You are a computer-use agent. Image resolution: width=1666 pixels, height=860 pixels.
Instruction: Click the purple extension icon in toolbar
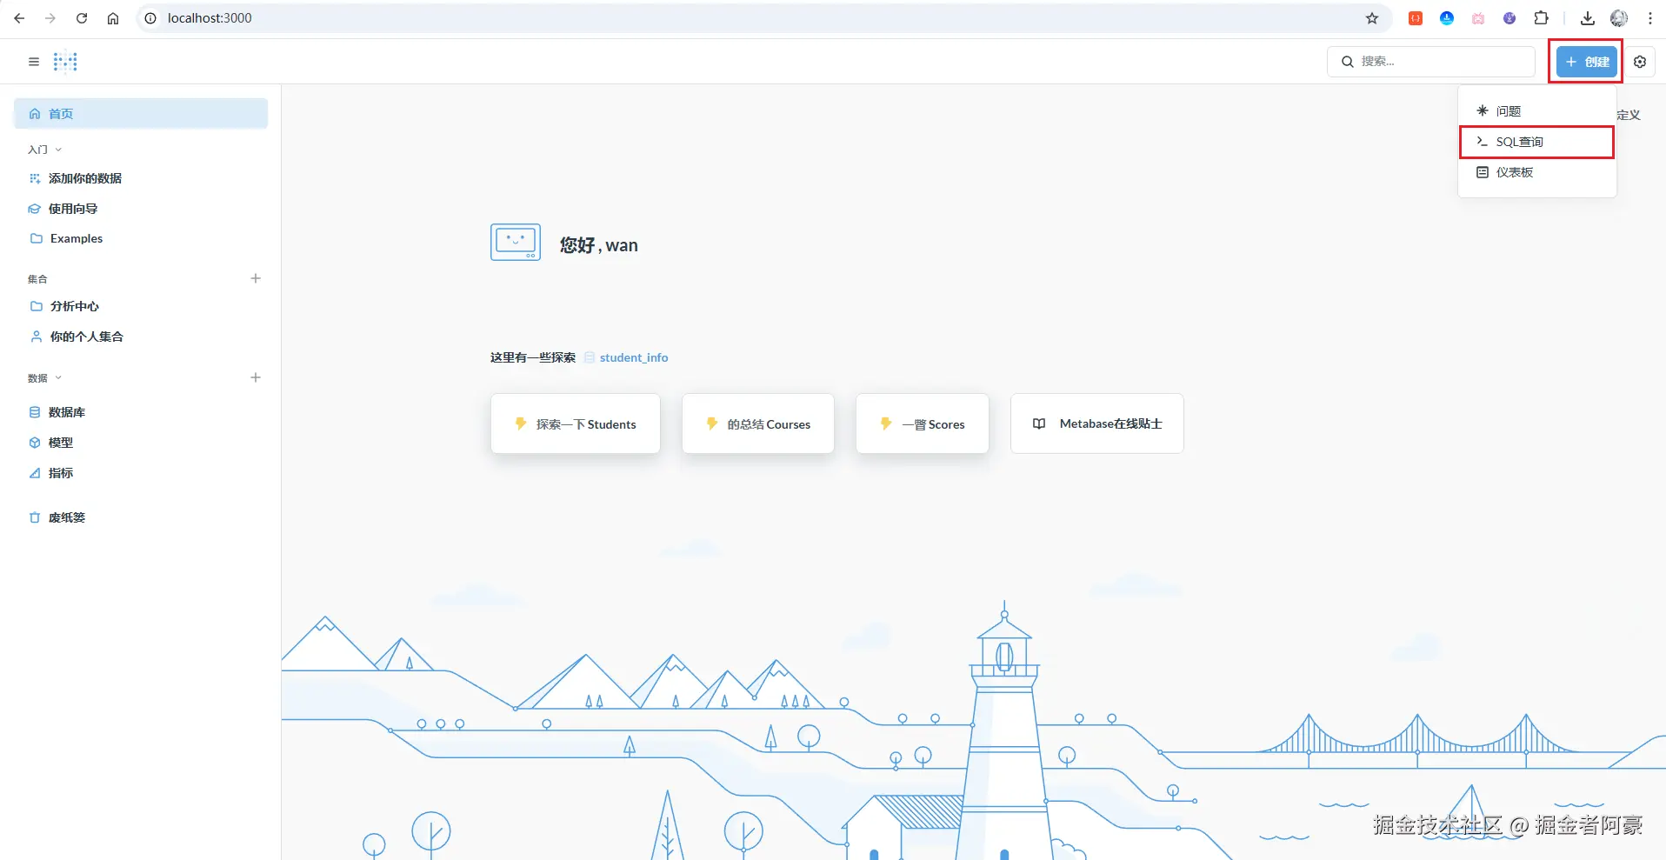[1509, 18]
